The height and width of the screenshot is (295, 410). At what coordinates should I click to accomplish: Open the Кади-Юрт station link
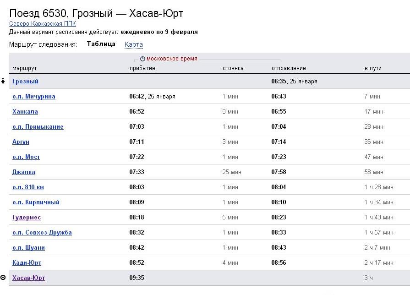point(27,263)
